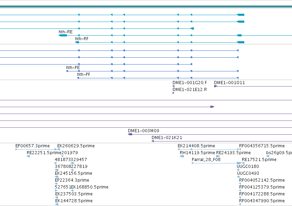Click the EK245156.5prime EST label

point(73,173)
